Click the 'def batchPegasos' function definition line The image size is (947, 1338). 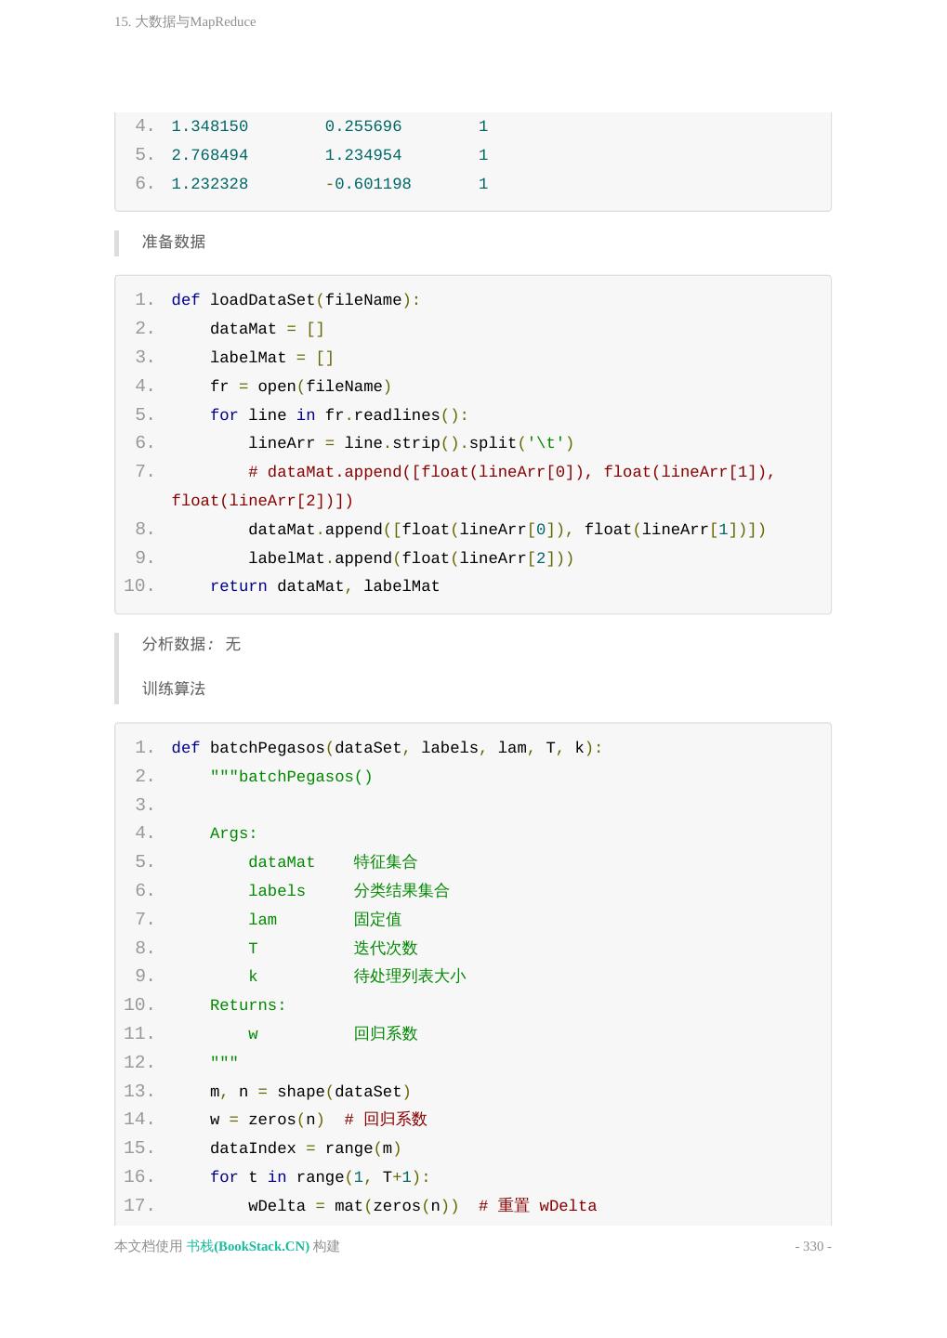pyautogui.click(x=387, y=748)
